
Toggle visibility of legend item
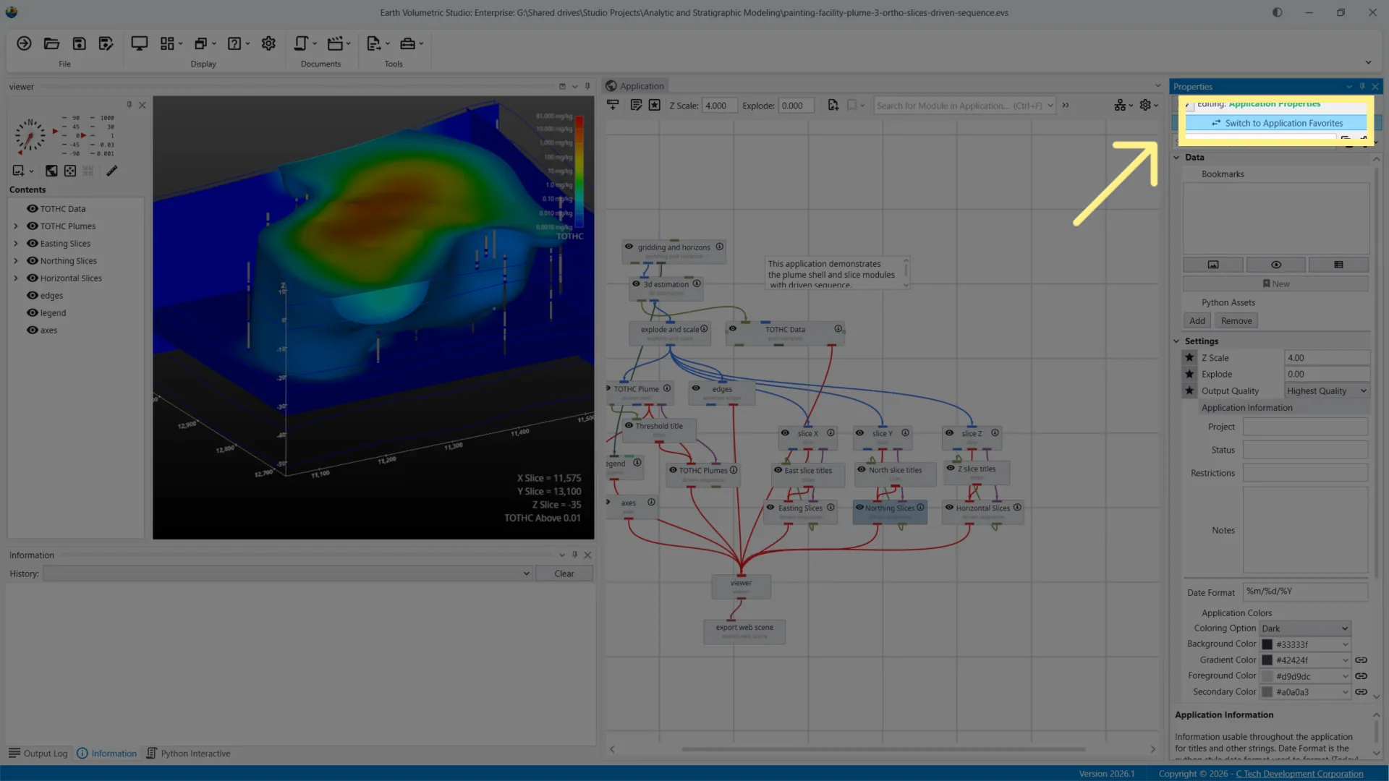pos(33,312)
